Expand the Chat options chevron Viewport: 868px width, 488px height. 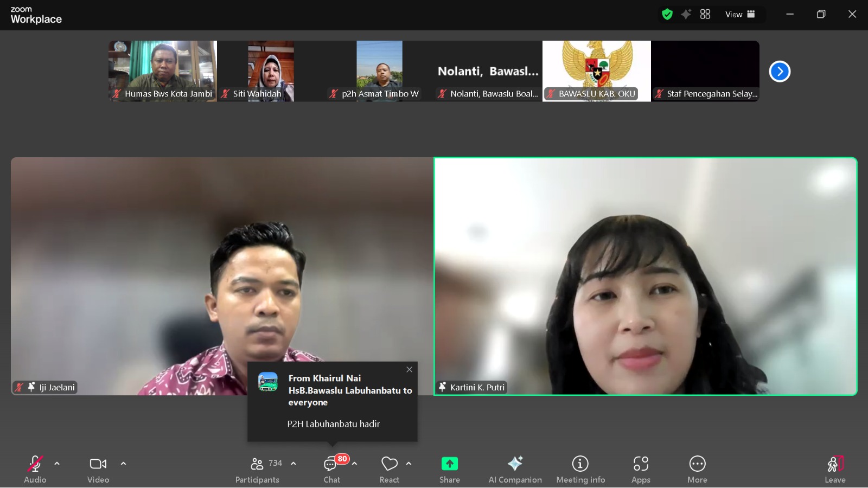tap(355, 464)
